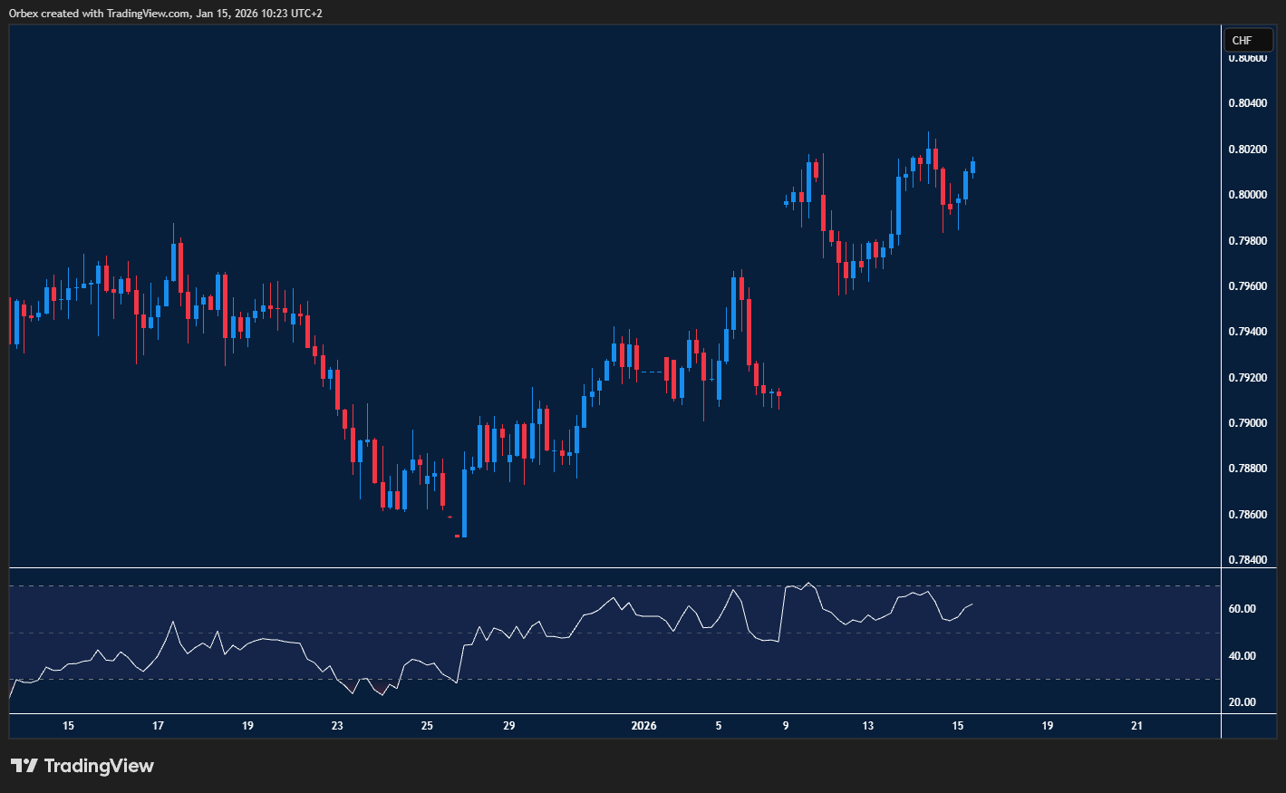Image resolution: width=1286 pixels, height=793 pixels.
Task: Click the separator between price and RSI panes
Action: pos(616,568)
